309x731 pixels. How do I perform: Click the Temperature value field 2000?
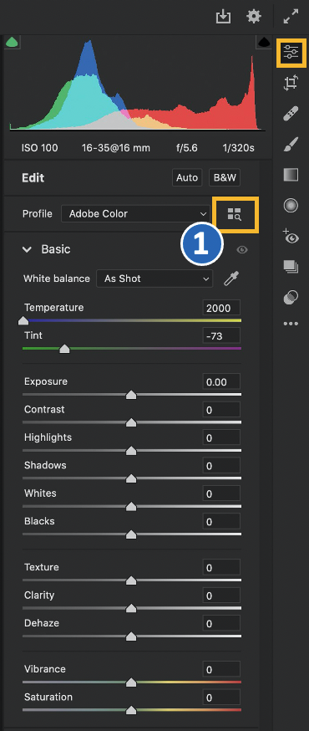click(221, 308)
